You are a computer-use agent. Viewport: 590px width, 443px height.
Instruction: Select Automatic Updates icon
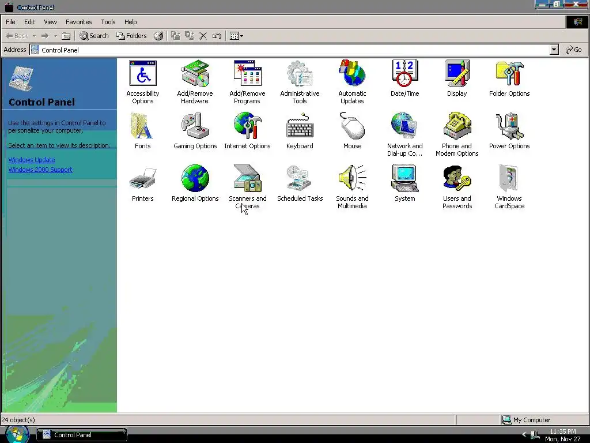point(352,74)
